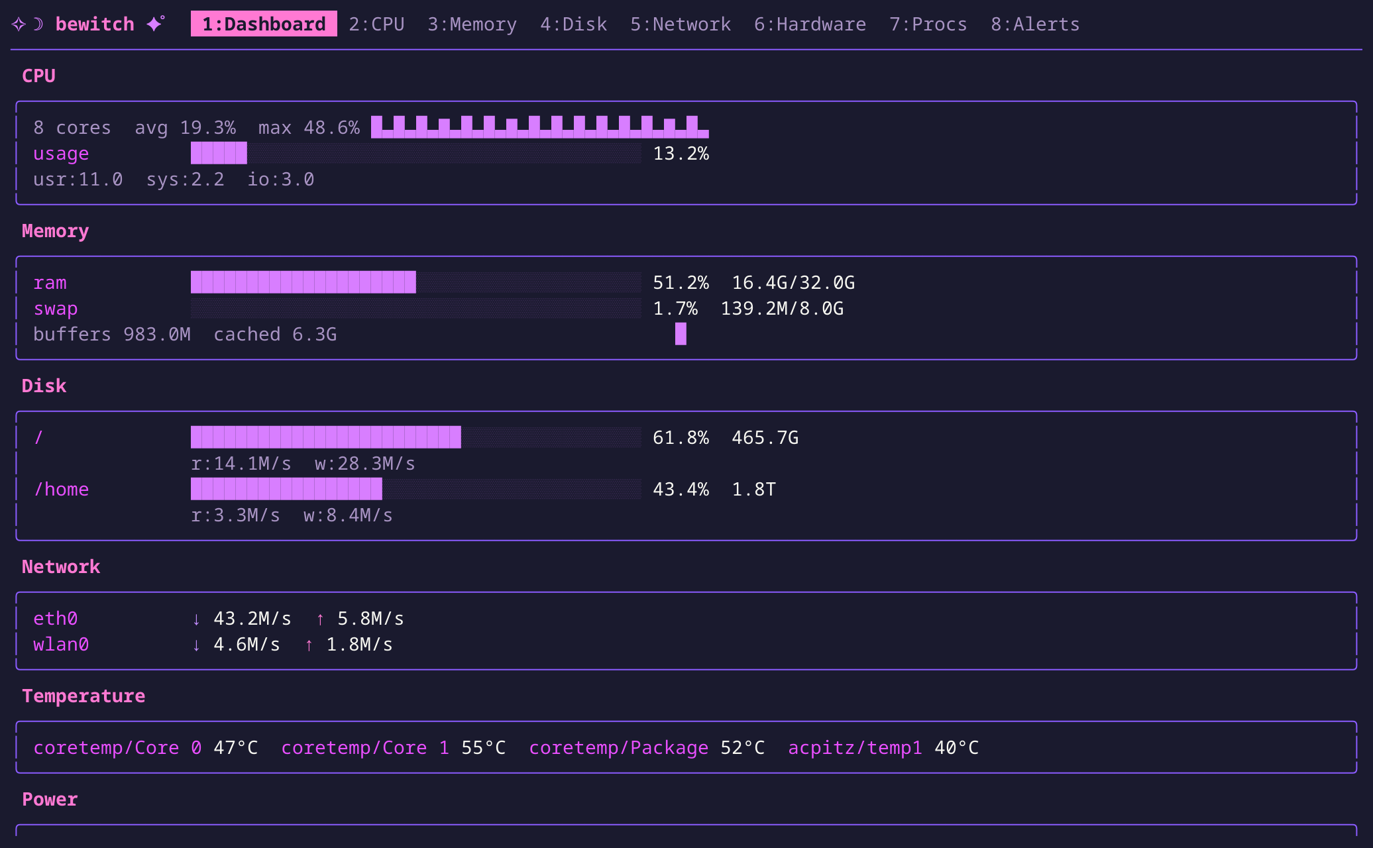Click the sparkle icon after bewitch
1373x848 pixels.
click(156, 24)
